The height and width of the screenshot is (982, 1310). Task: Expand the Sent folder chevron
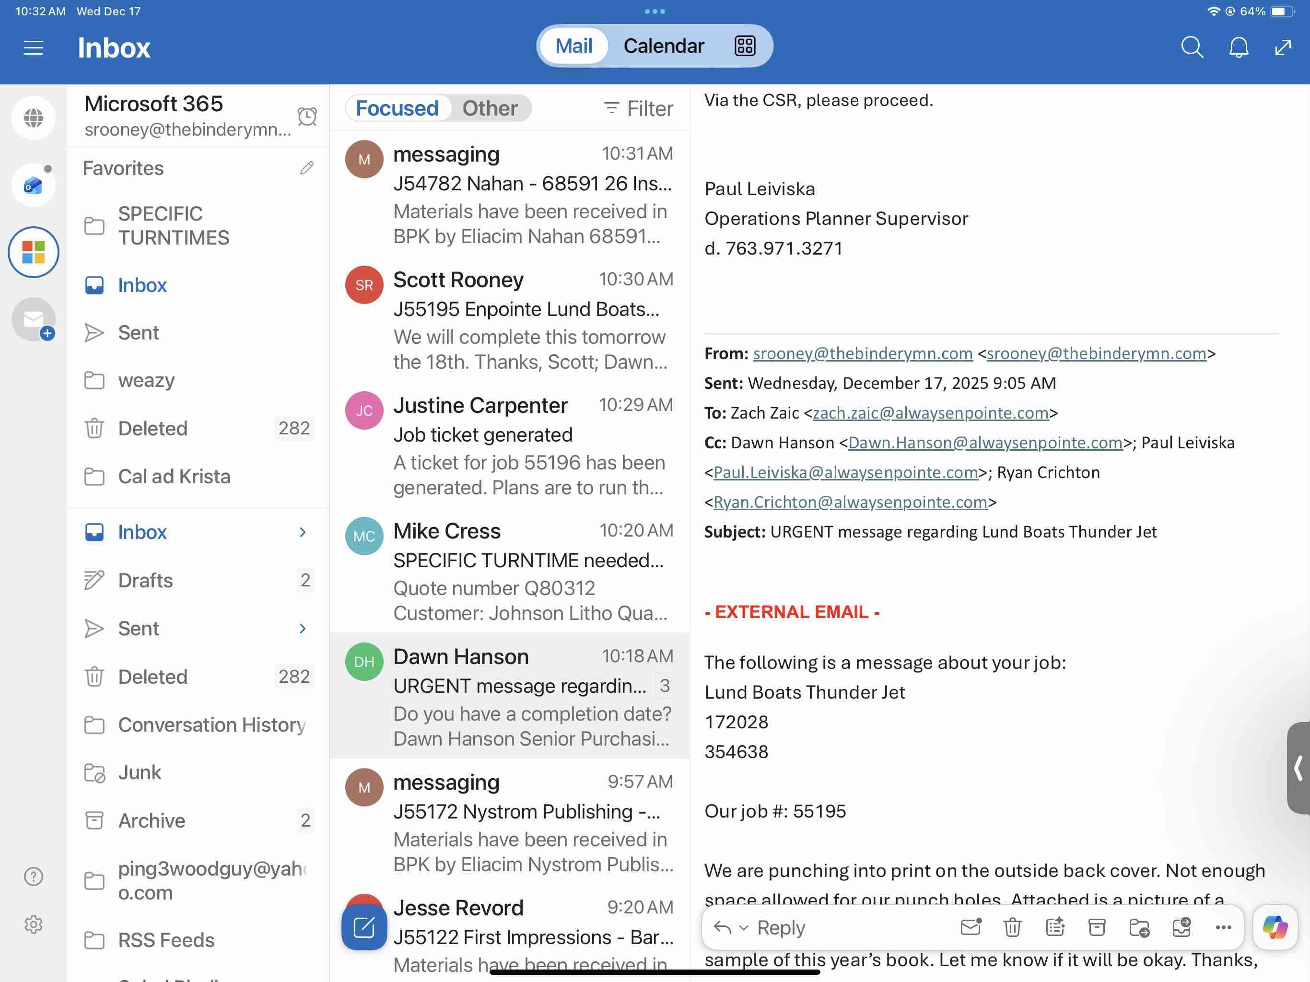[303, 628]
